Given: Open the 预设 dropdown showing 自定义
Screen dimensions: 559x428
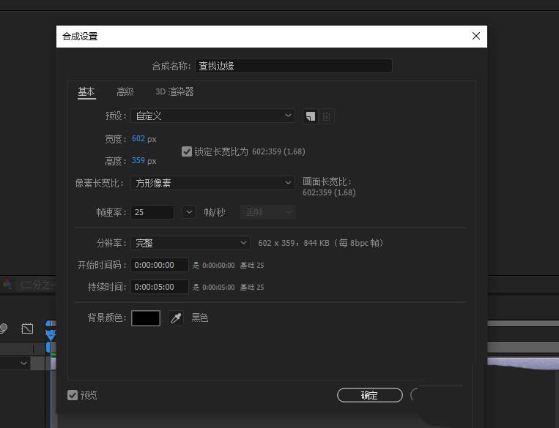Looking at the screenshot, I should tap(213, 116).
